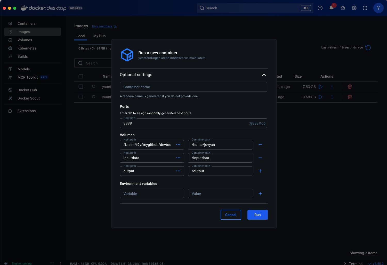Viewport: 387px width, 265px height.
Task: Select all images with the header checkbox
Action: (x=81, y=76)
